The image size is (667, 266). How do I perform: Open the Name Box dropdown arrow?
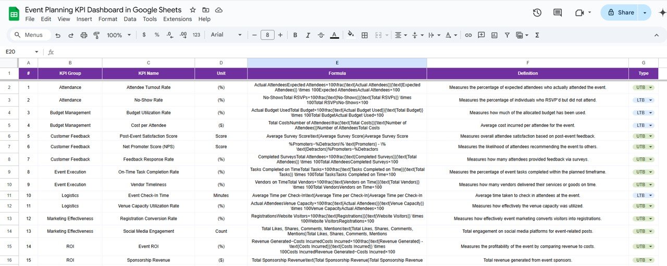(36, 52)
